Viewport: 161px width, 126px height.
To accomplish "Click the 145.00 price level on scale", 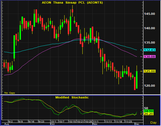I will [149, 14].
